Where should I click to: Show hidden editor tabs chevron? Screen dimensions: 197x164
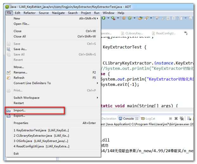pos(186,33)
